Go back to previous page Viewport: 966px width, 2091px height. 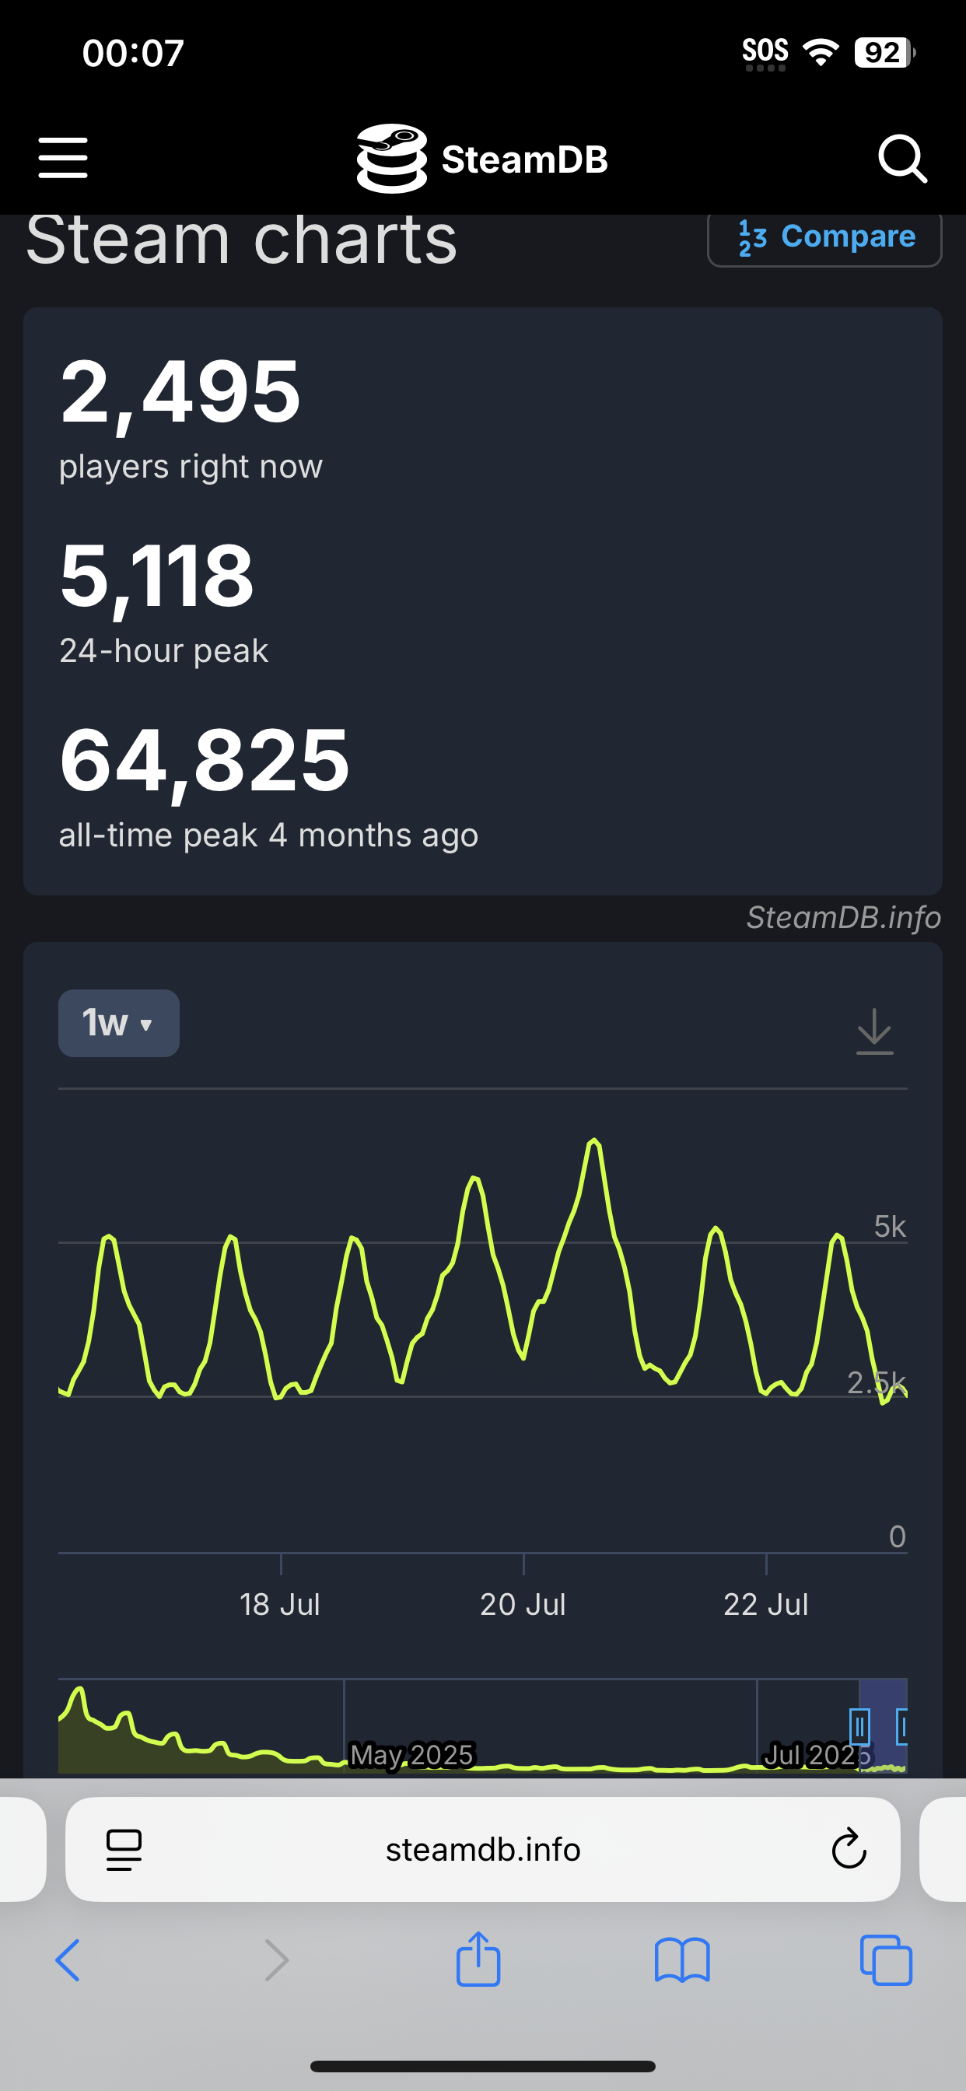[x=68, y=1960]
